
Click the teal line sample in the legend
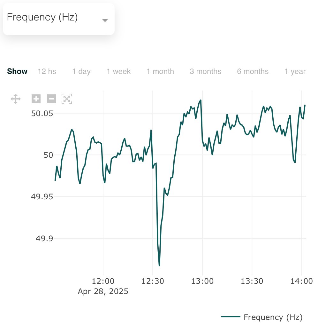tap(231, 317)
